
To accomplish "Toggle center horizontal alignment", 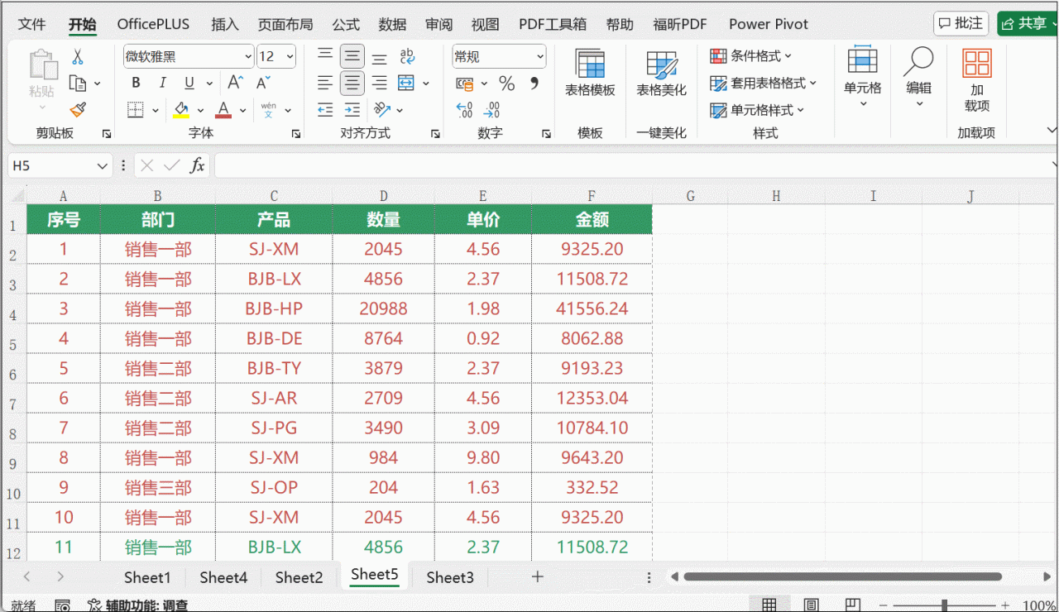I will tap(352, 83).
